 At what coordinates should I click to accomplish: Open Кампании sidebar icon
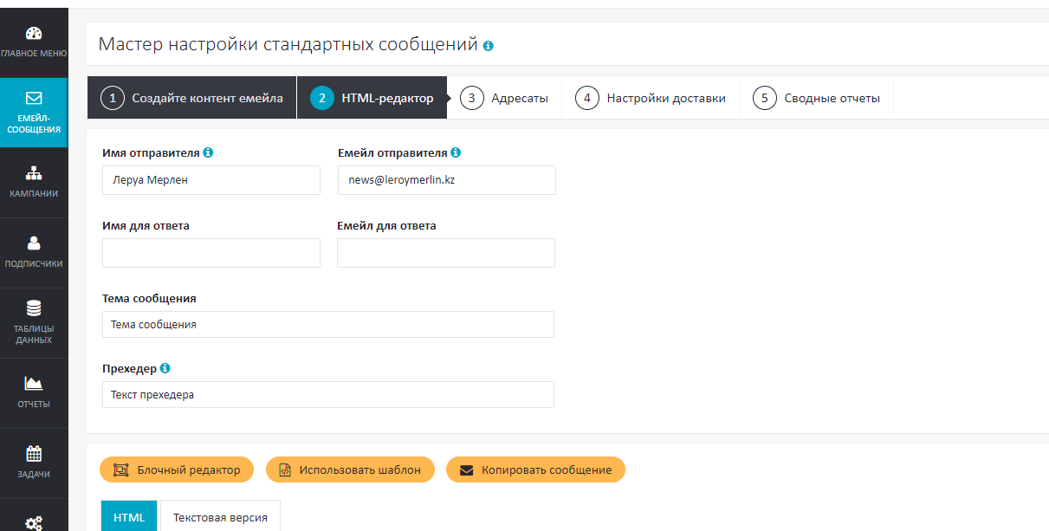(x=34, y=173)
